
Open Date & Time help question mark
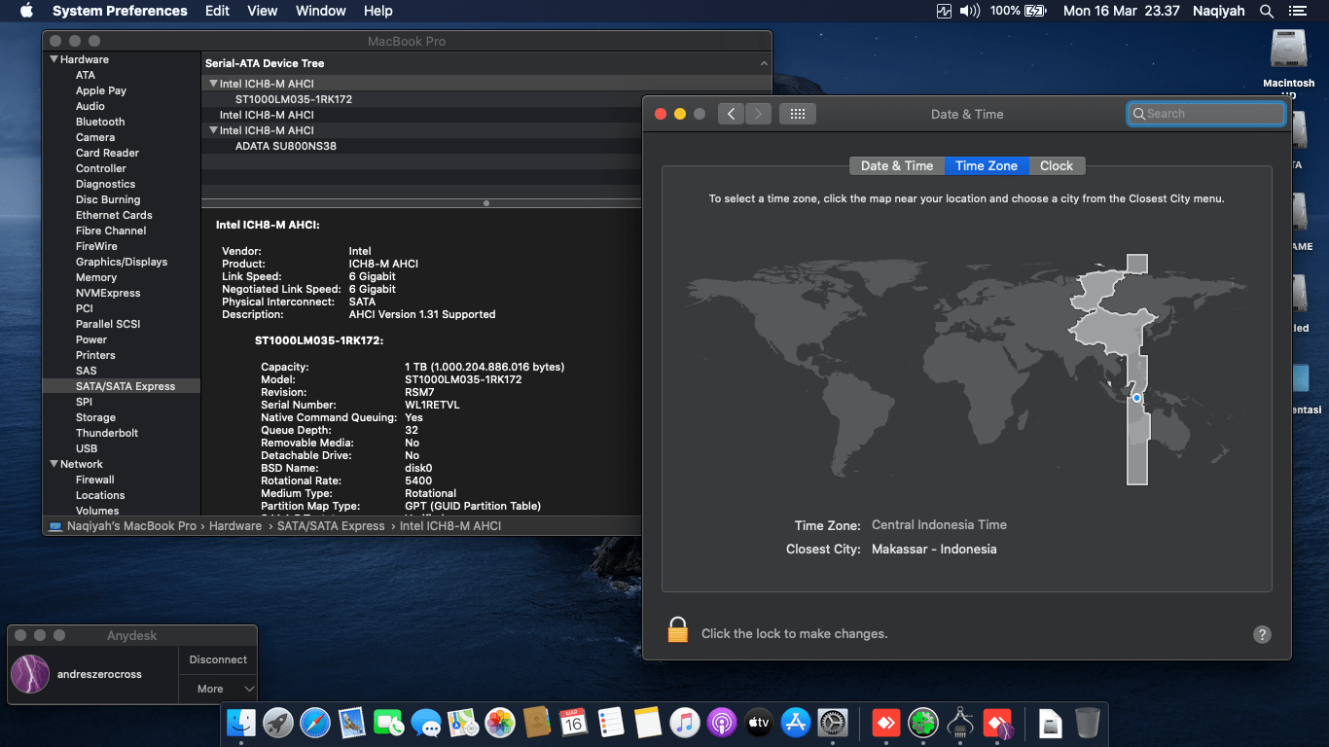pyautogui.click(x=1262, y=634)
